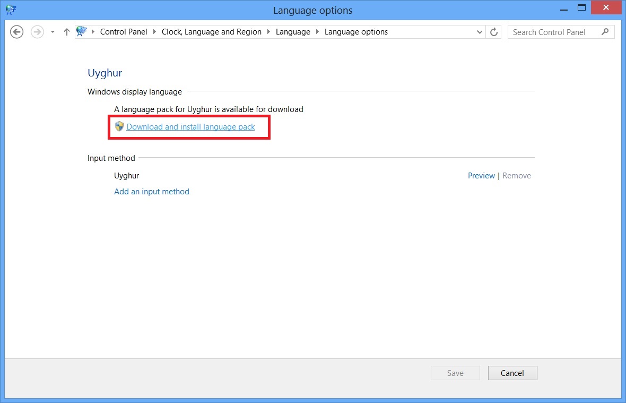Refresh the Language options page
This screenshot has height=403, width=626.
494,32
